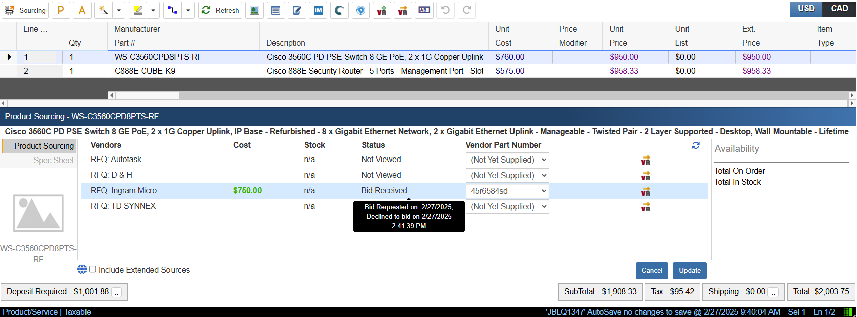Click the VR icon in Ingram Micro row
The image size is (857, 317).
point(646,191)
